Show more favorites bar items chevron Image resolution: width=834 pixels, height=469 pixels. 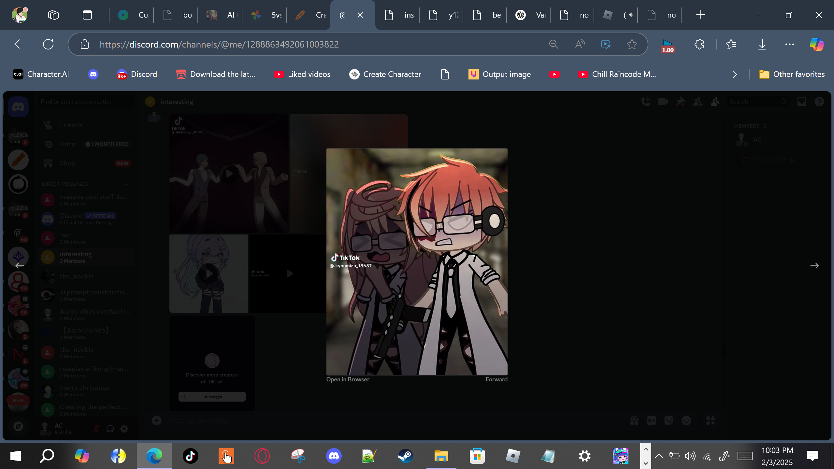pos(734,74)
